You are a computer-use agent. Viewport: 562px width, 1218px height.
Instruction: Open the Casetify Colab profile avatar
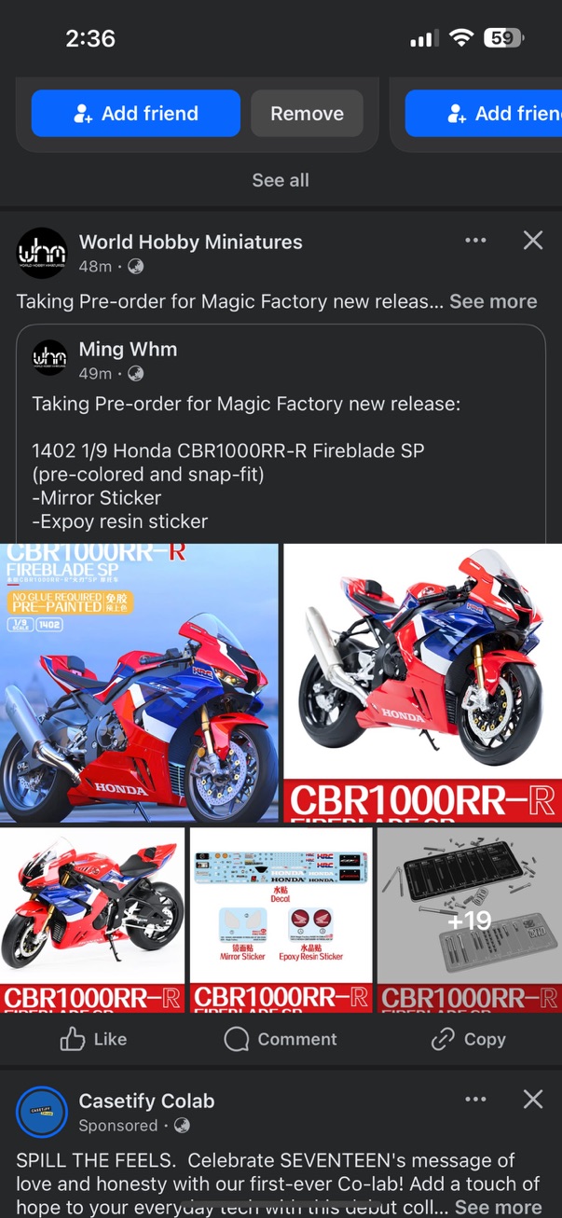tap(42, 1112)
